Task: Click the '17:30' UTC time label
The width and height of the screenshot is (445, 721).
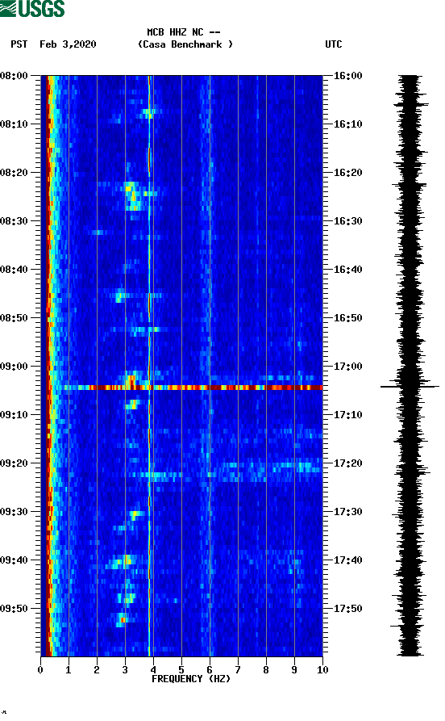Action: coord(347,512)
